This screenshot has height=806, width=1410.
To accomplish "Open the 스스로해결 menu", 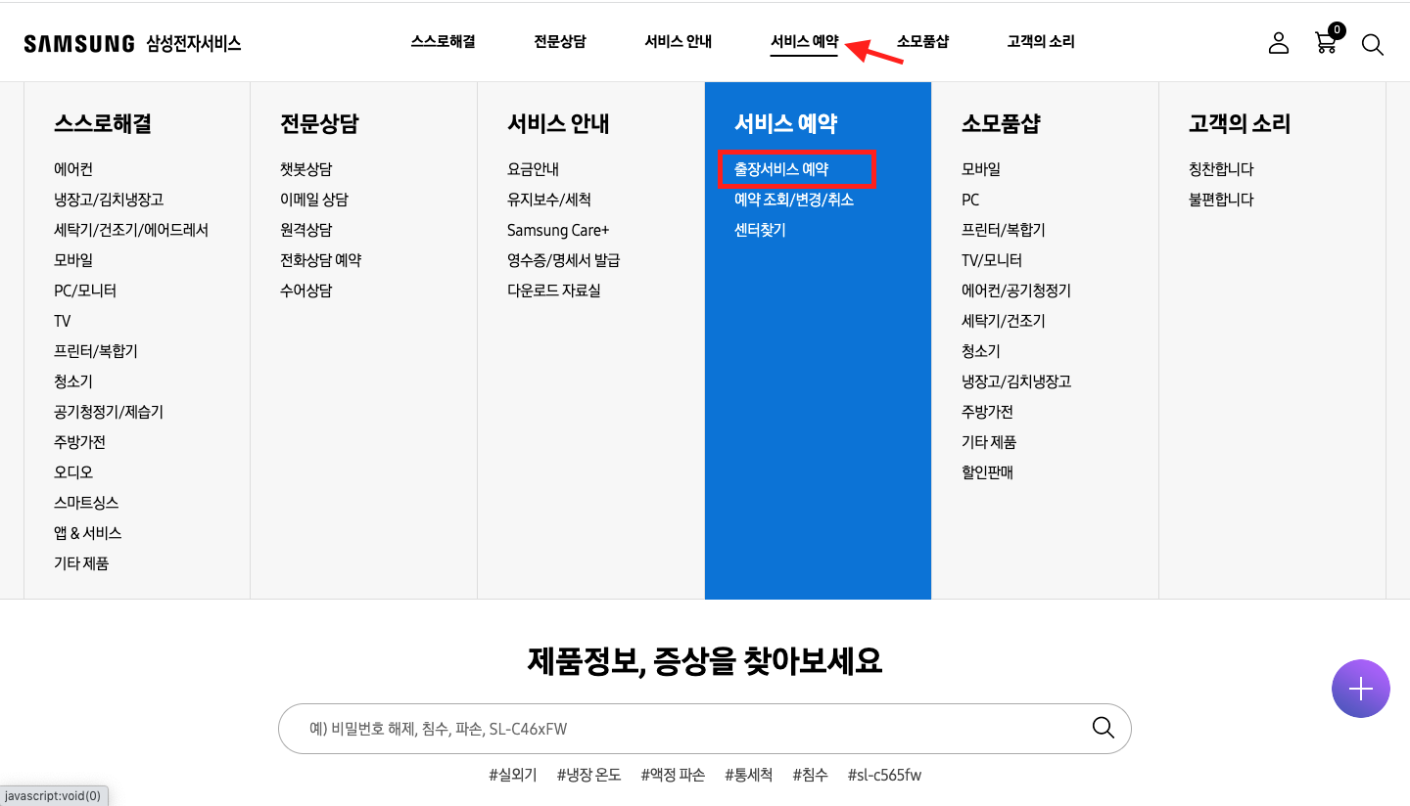I will click(443, 41).
